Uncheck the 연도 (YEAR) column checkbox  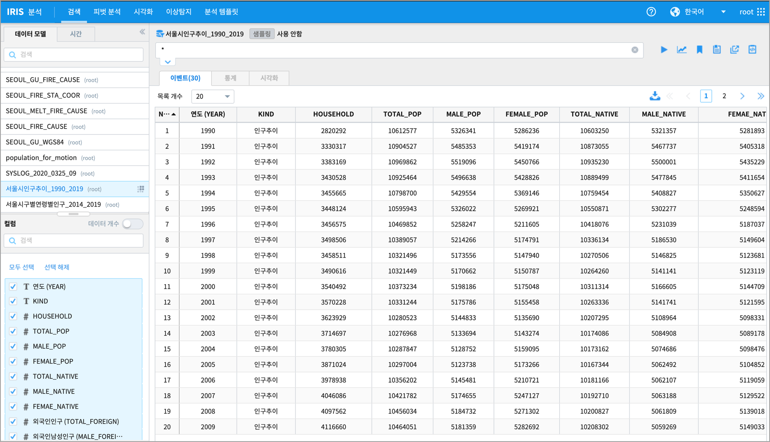click(x=13, y=286)
